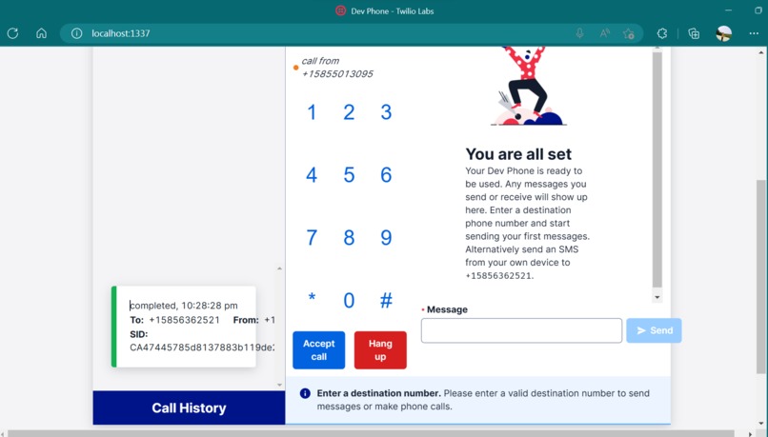Open the Collections icon in toolbar
Screen dimensions: 768x437
pos(694,33)
